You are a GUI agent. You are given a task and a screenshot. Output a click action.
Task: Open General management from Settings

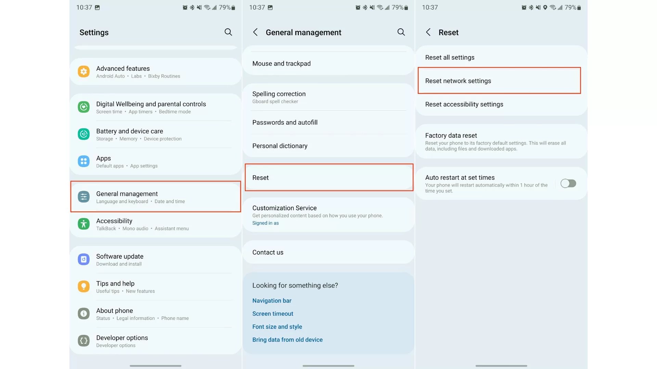coord(155,197)
